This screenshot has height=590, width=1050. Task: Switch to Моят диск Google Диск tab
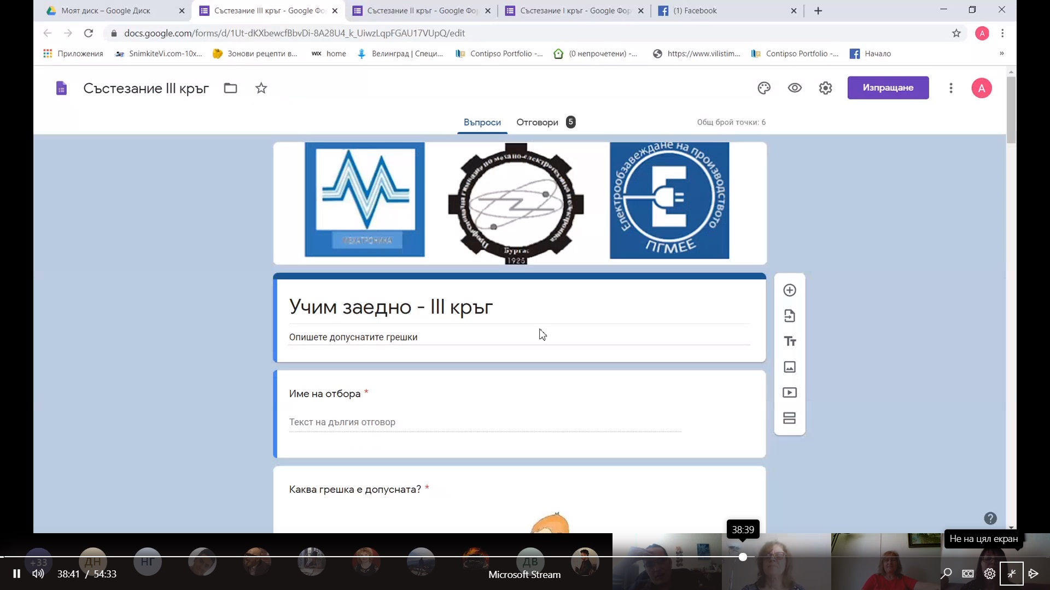click(115, 10)
